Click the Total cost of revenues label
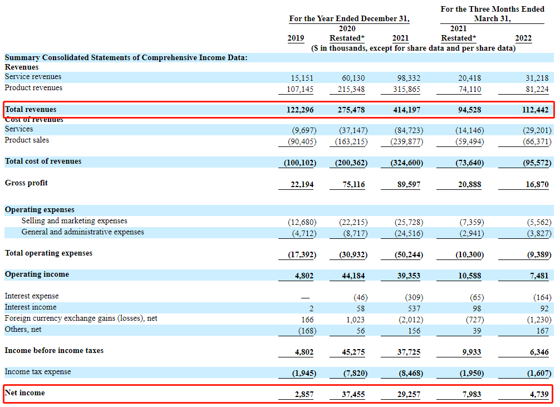Image resolution: width=560 pixels, height=407 pixels. pos(43,161)
